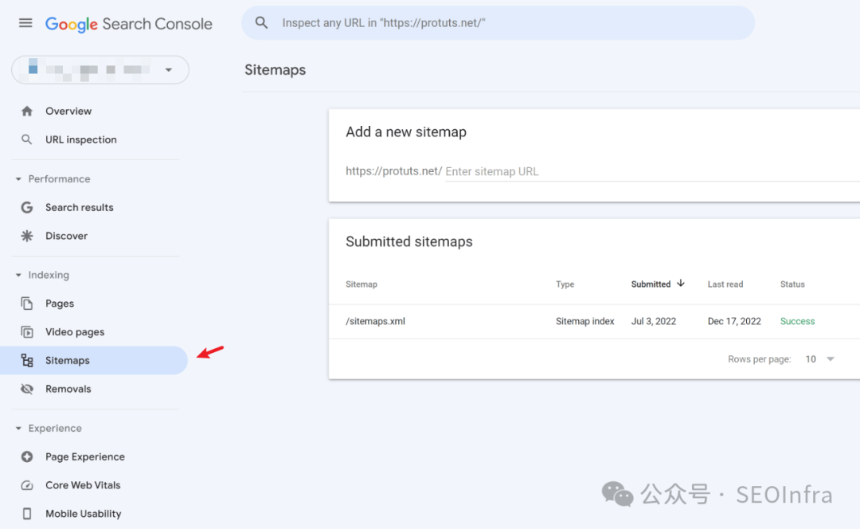
Task: Click the Enter sitemap URL field
Action: click(652, 171)
